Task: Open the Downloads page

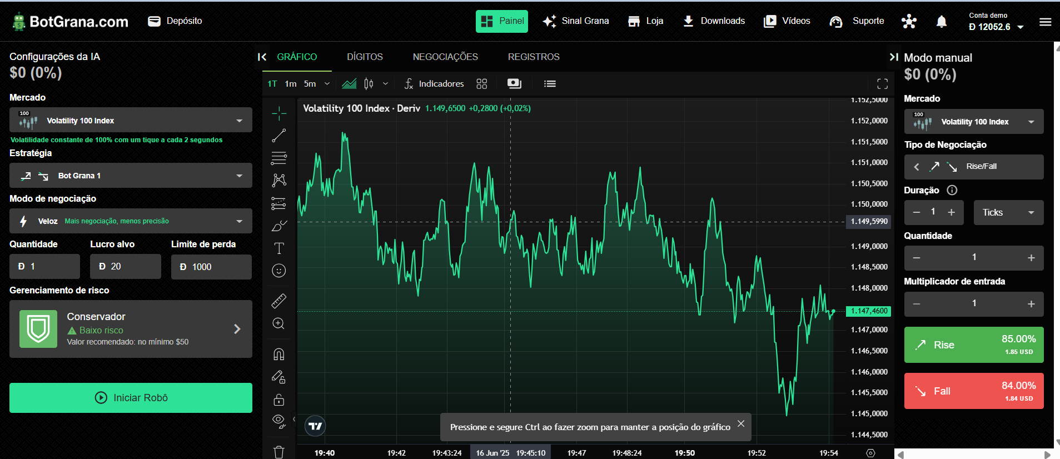Action: 714,21
